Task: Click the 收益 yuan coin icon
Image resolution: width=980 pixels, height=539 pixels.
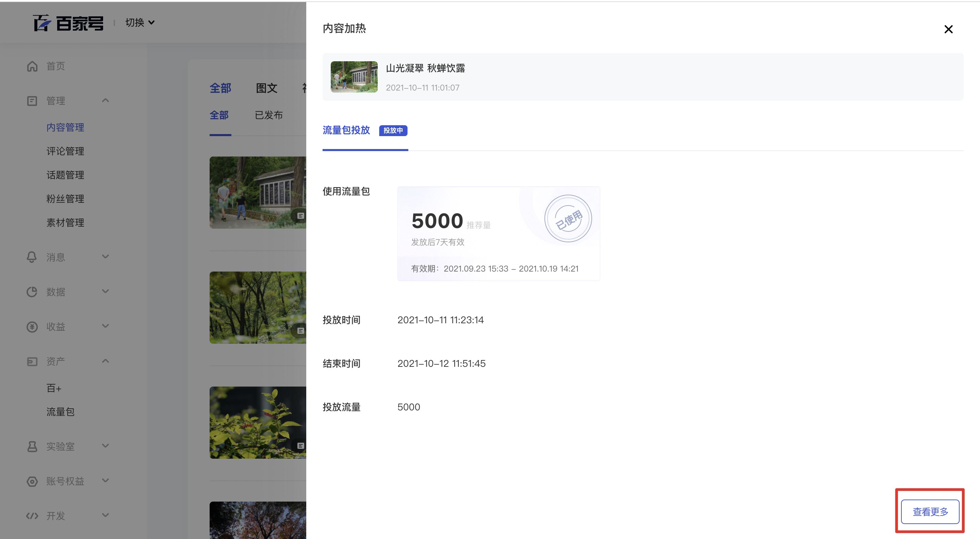Action: point(32,327)
